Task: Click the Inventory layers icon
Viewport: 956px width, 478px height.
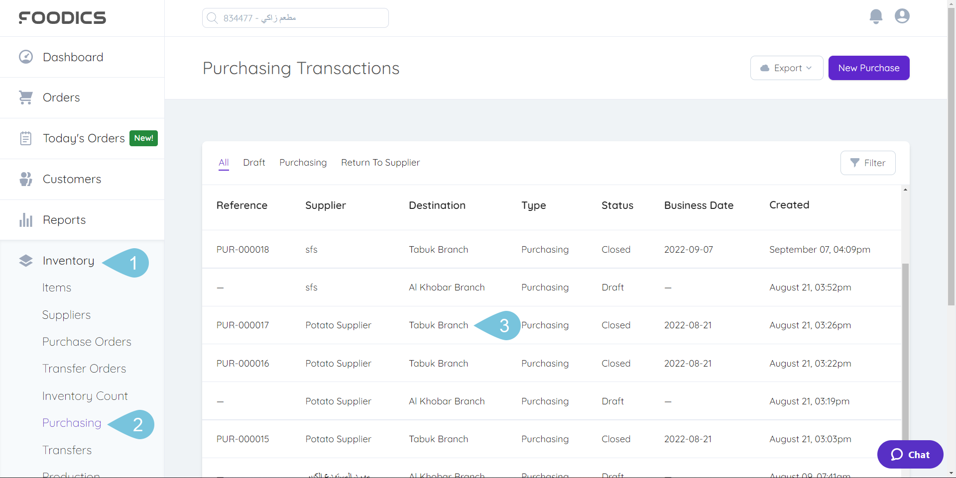Action: [x=25, y=260]
